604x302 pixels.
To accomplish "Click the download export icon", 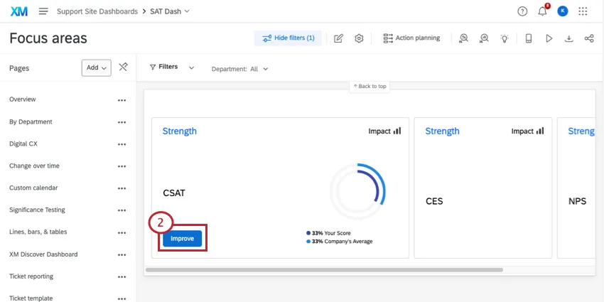I will [x=568, y=38].
